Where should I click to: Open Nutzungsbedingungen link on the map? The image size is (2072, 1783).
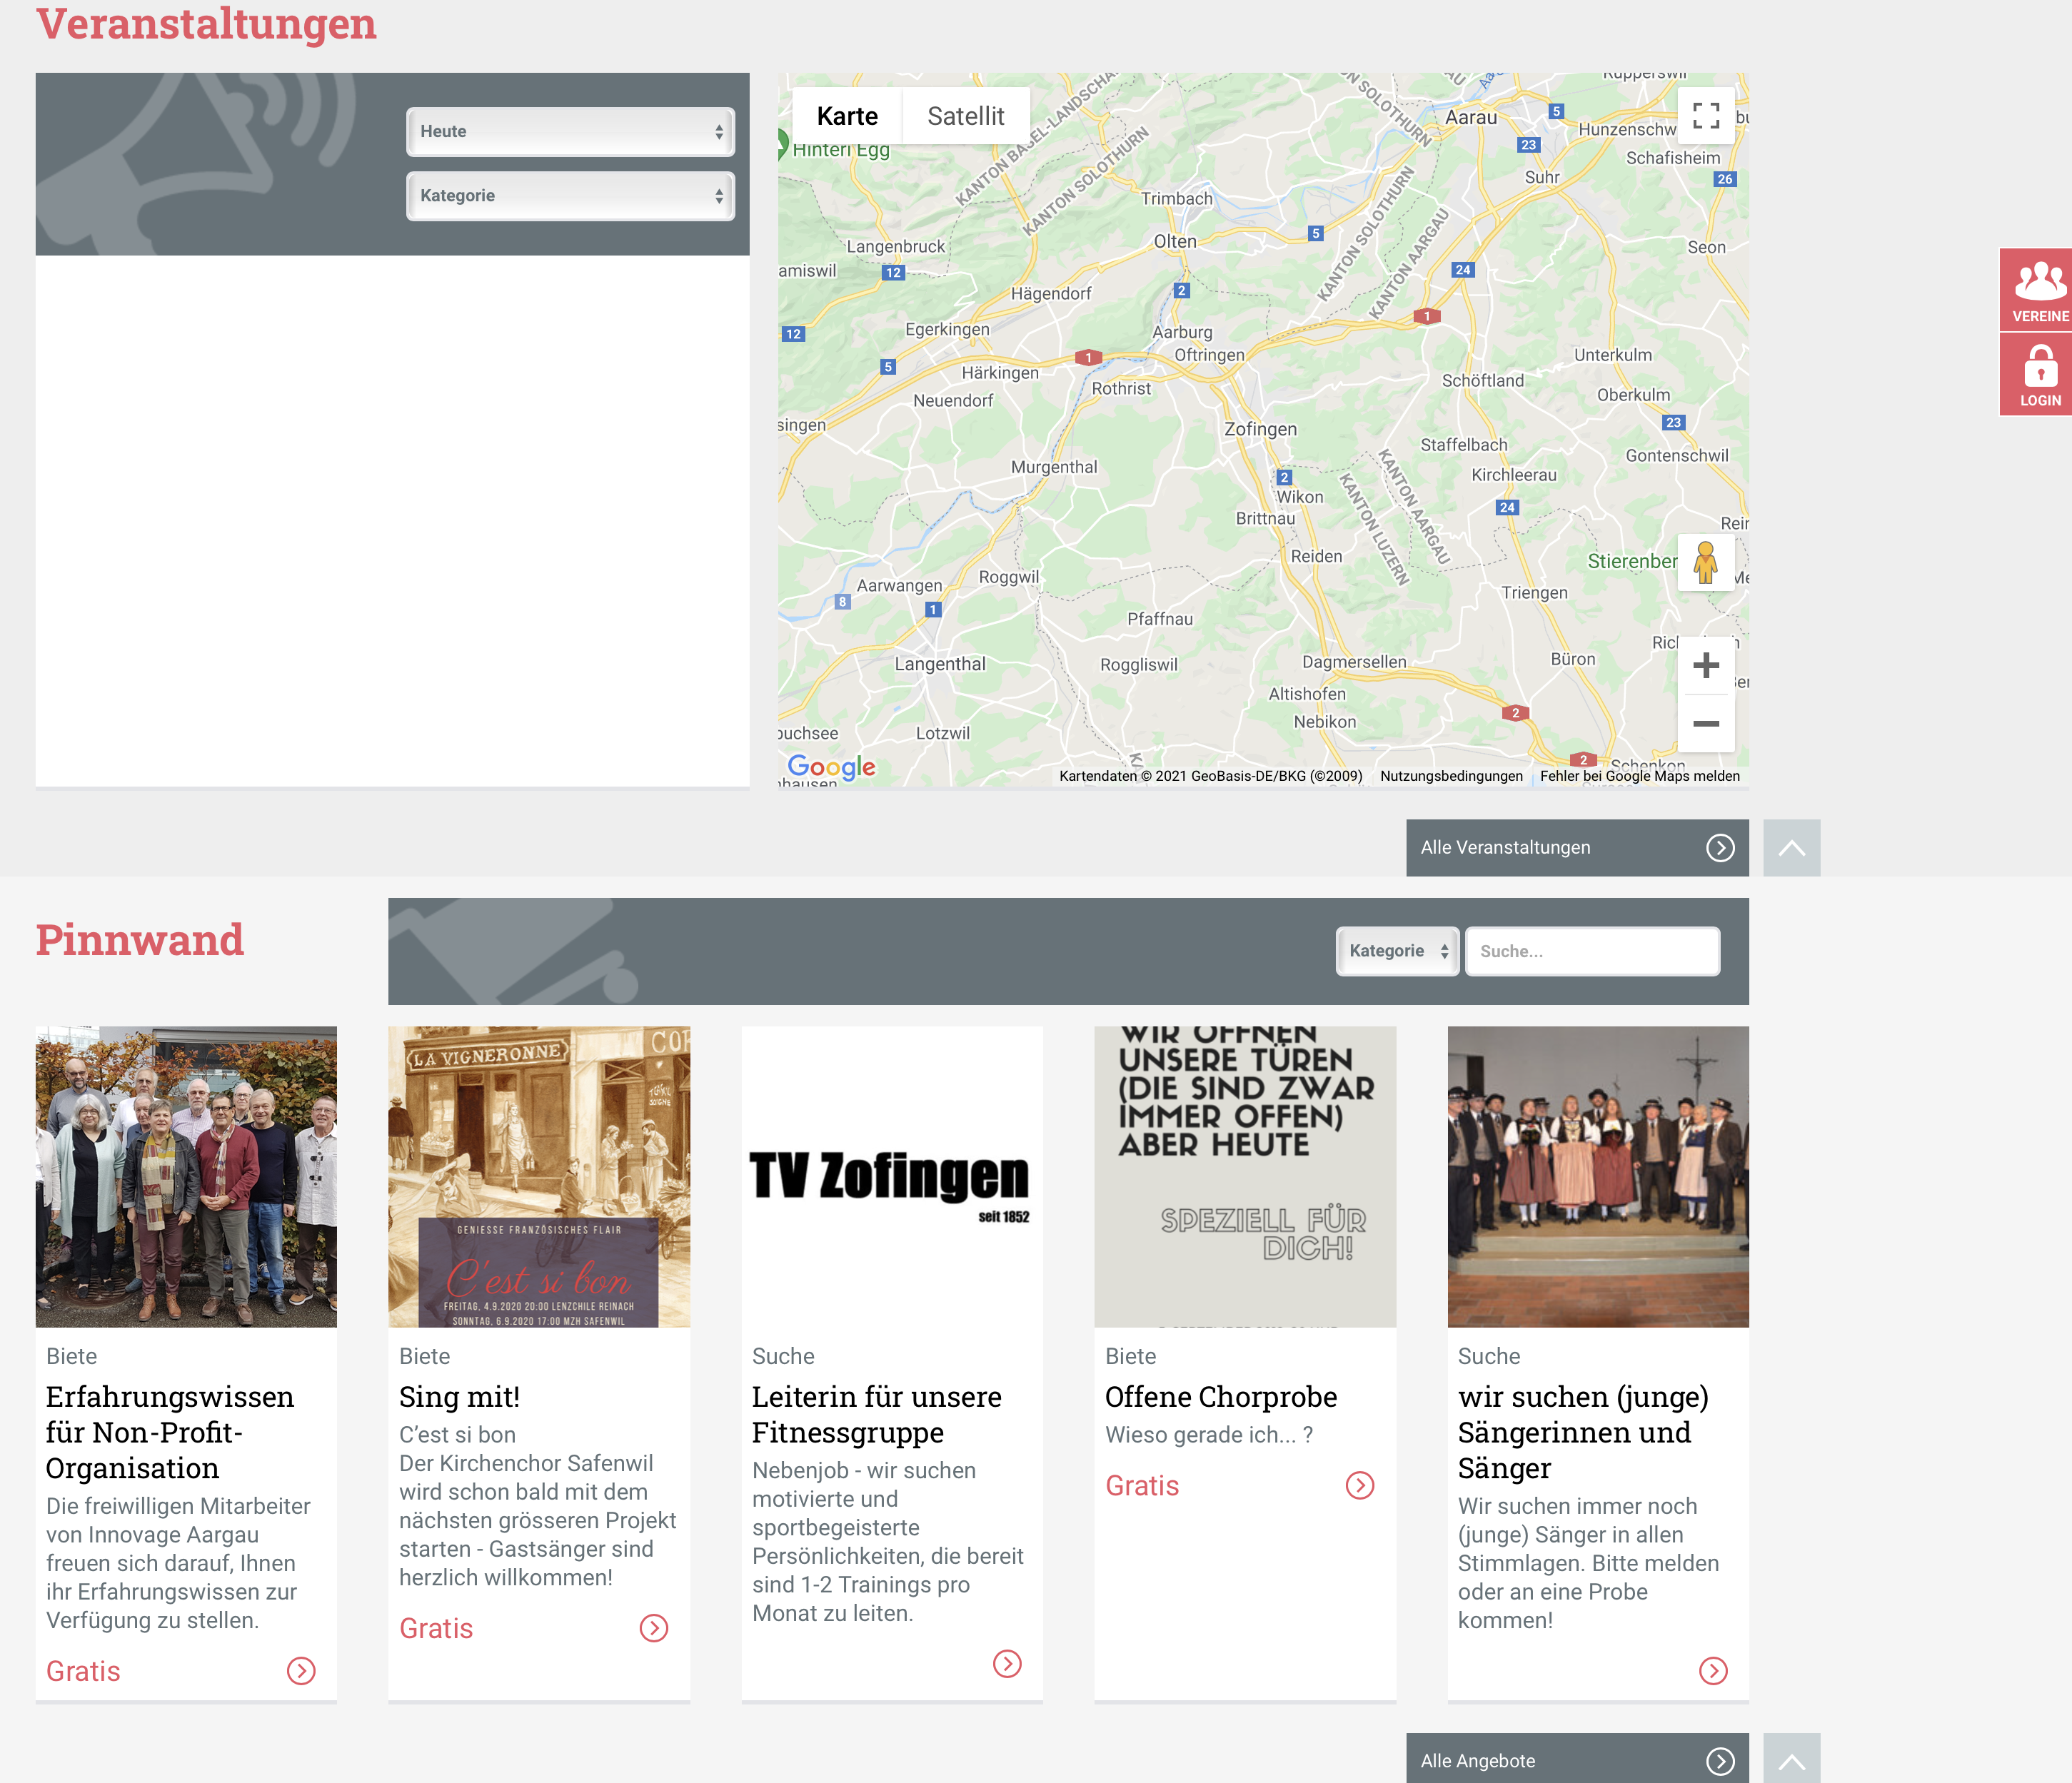pyautogui.click(x=1451, y=776)
